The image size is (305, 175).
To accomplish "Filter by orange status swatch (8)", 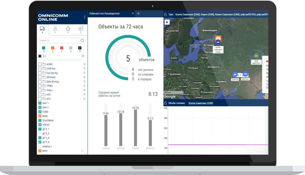I will click(52, 48).
